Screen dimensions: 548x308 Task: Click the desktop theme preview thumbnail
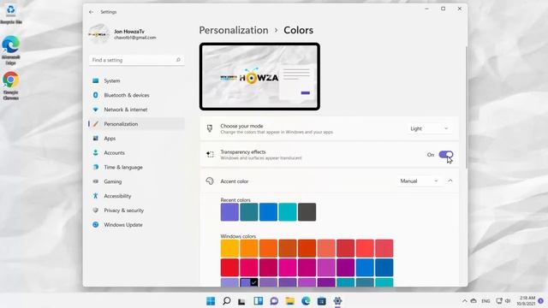259,76
